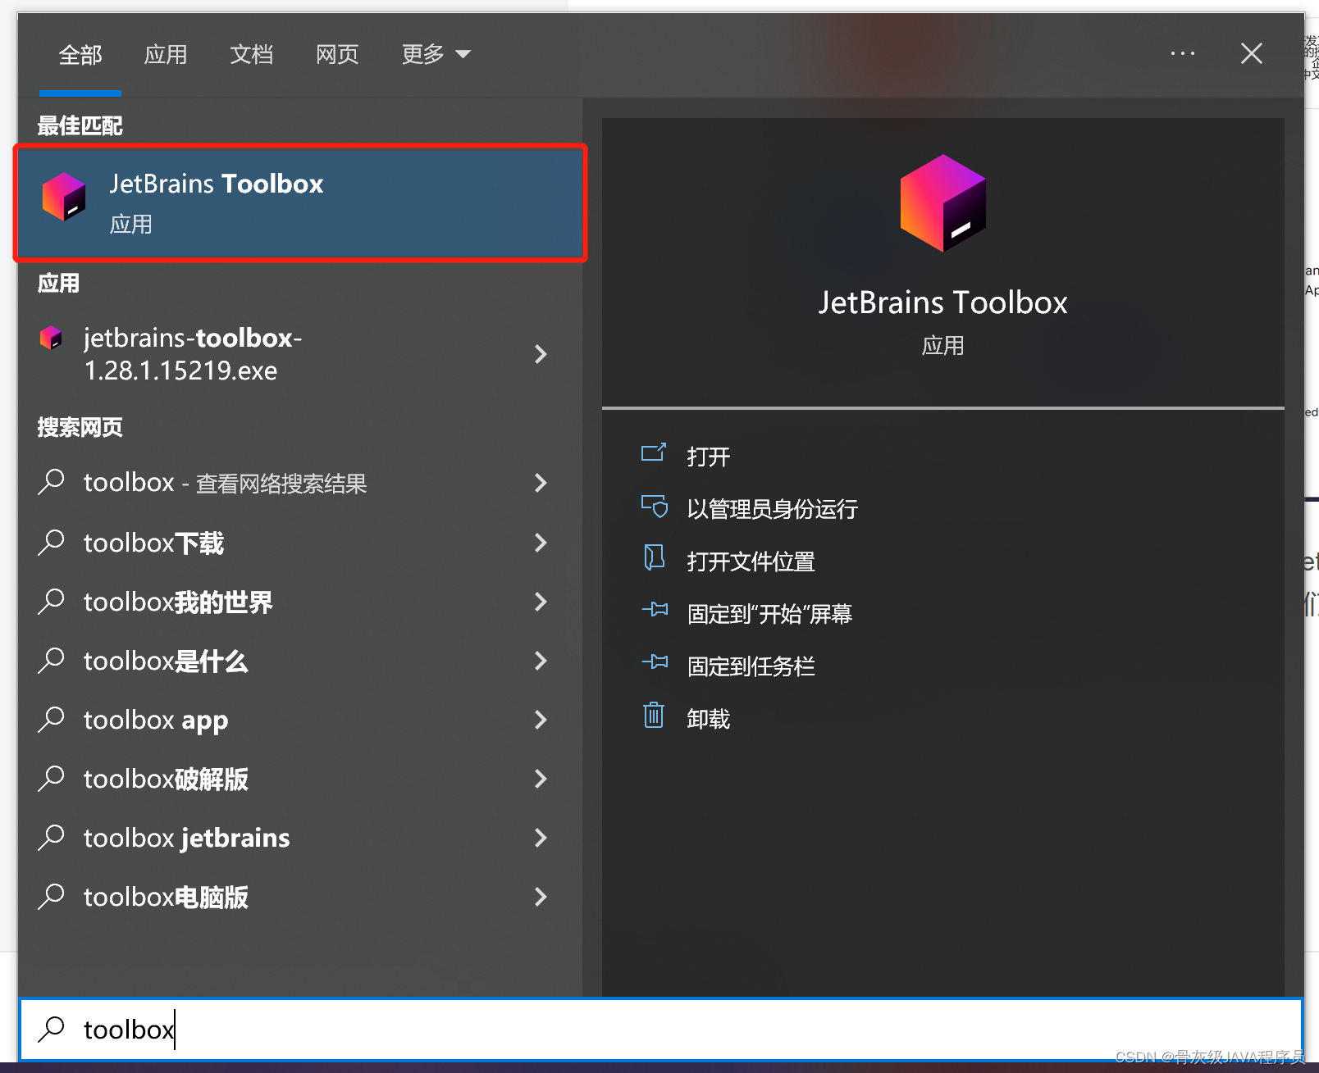
Task: Close the search panel with X
Action: 1251,53
